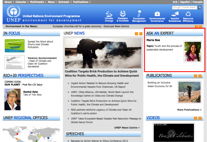Open the Climate Change icon
Screen dimensions: 207x142
(109, 14)
